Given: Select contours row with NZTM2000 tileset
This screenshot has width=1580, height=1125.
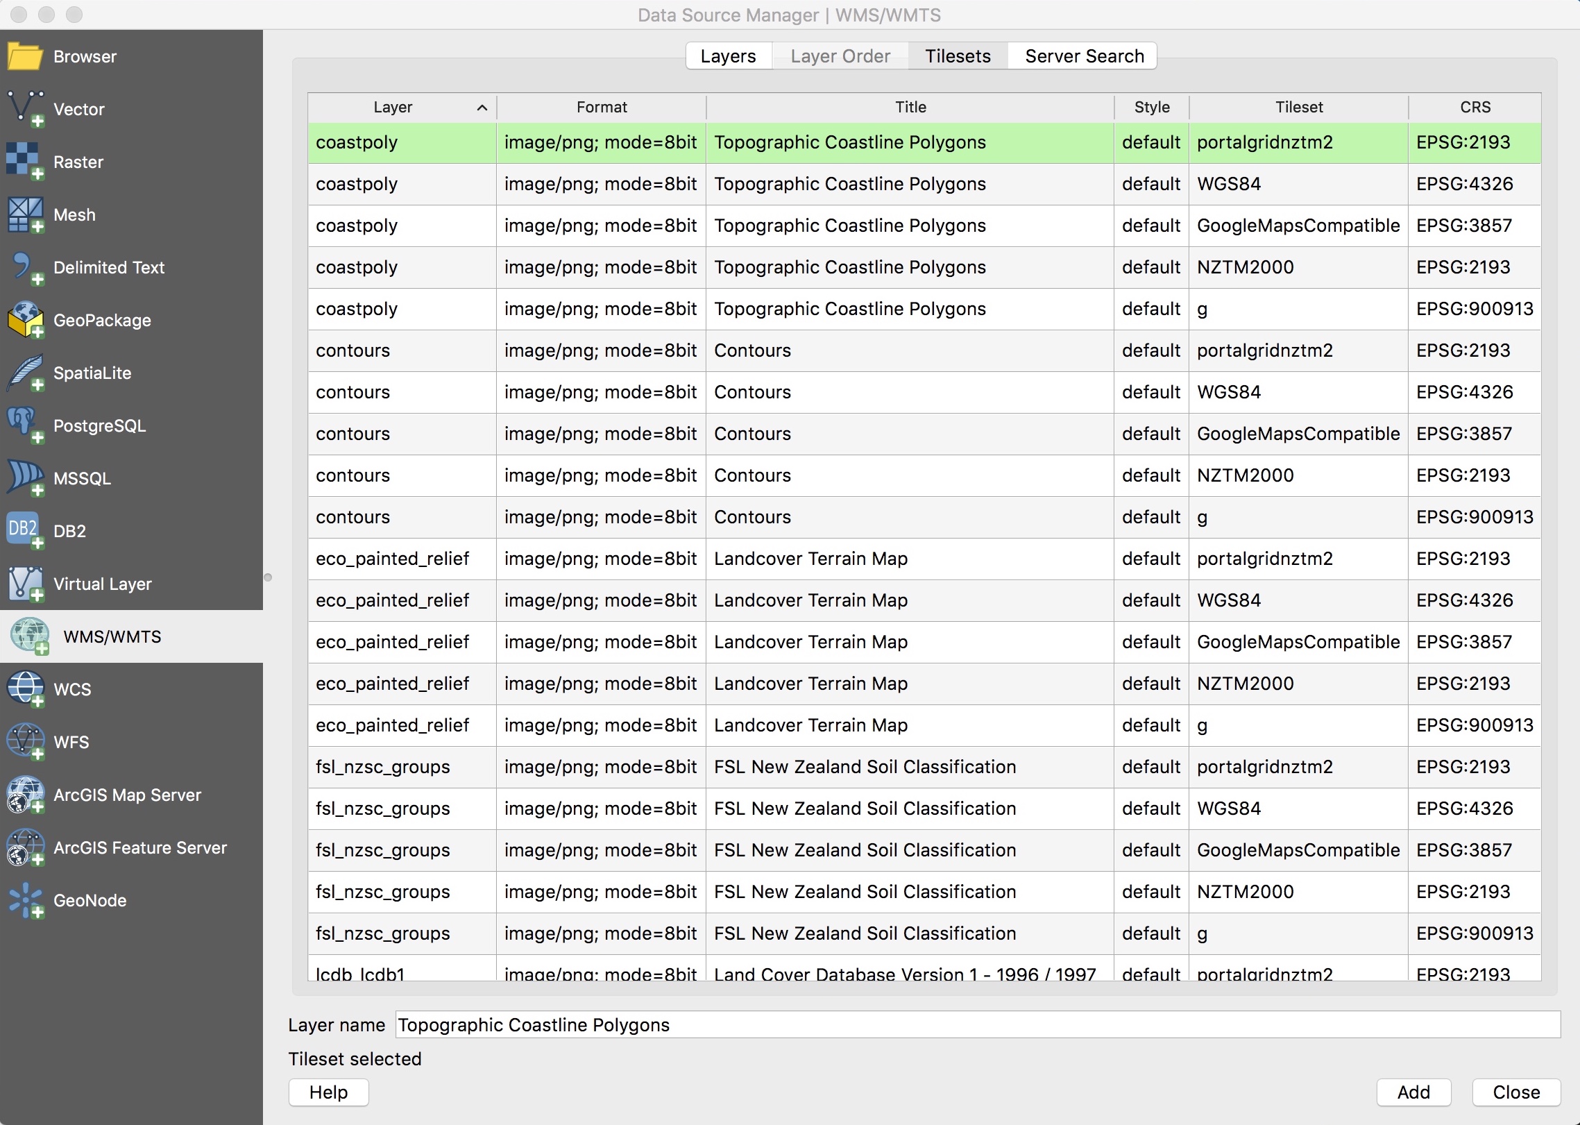Looking at the screenshot, I should (924, 475).
